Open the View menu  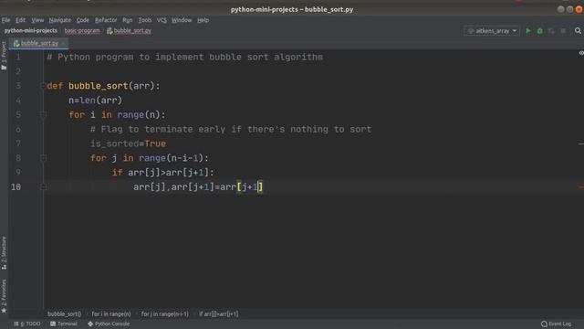click(37, 20)
